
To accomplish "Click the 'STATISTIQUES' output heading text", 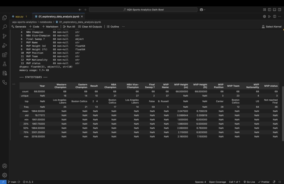I will (x=33, y=77).
